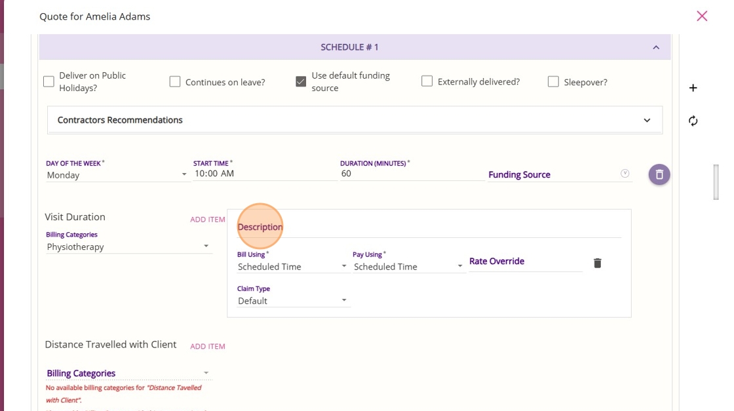Click the refresh arrows icon
Image resolution: width=734 pixels, height=411 pixels.
pos(693,121)
